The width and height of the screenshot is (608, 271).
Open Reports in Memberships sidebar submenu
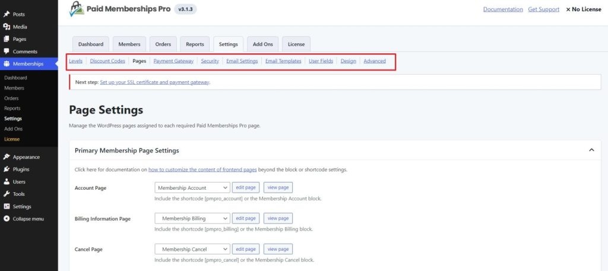12,109
